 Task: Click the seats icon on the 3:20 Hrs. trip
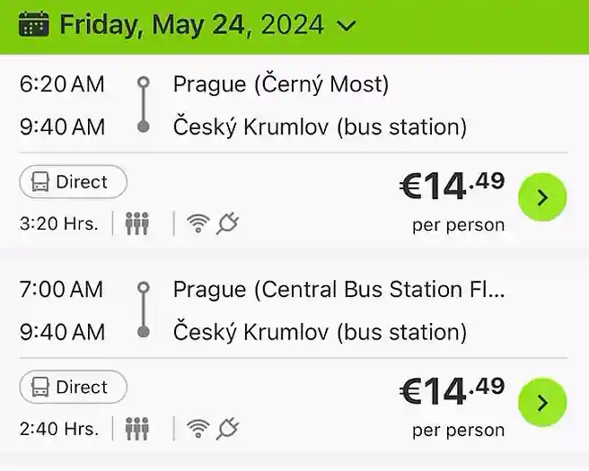(x=136, y=223)
